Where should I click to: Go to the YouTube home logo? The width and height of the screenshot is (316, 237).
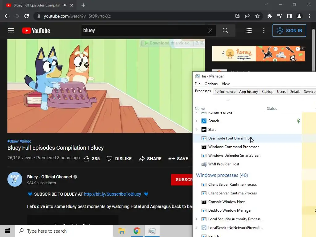click(x=36, y=31)
